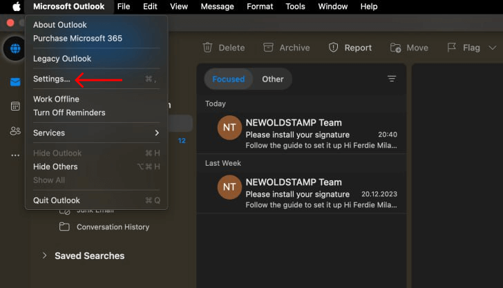Click the Mail icon in sidebar
The height and width of the screenshot is (288, 503).
15,82
